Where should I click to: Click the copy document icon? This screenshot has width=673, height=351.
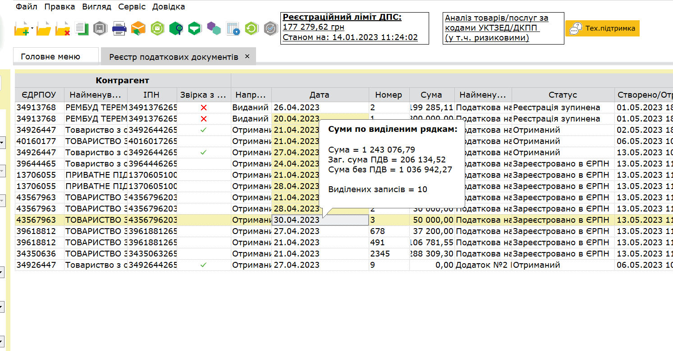pyautogui.click(x=82, y=29)
